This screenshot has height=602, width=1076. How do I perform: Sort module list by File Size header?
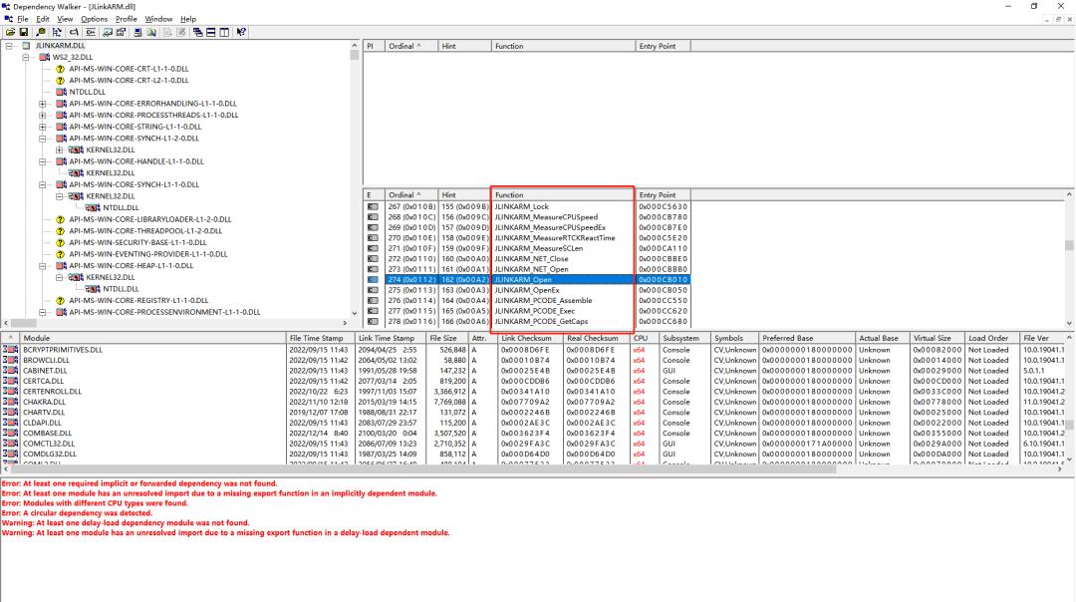(447, 338)
